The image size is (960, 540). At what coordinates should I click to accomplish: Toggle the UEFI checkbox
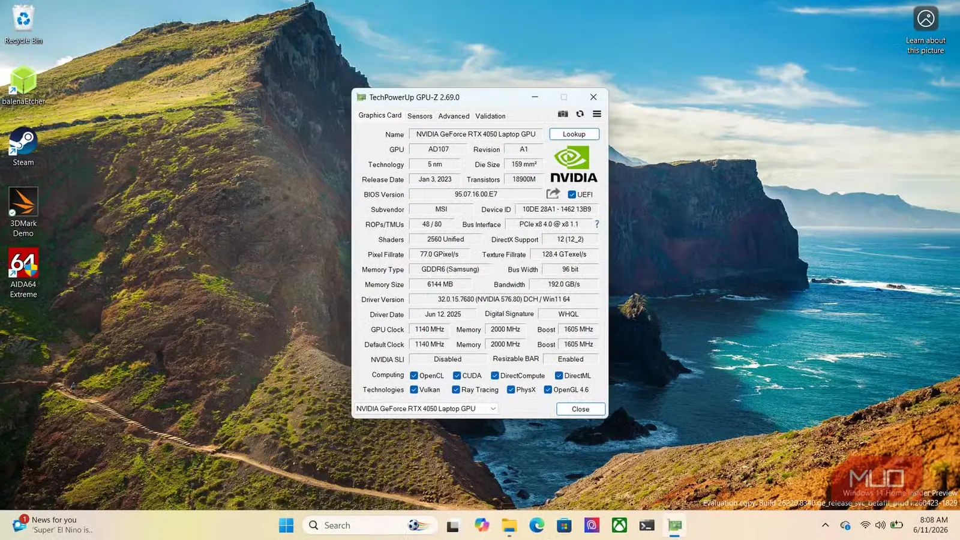pos(572,194)
